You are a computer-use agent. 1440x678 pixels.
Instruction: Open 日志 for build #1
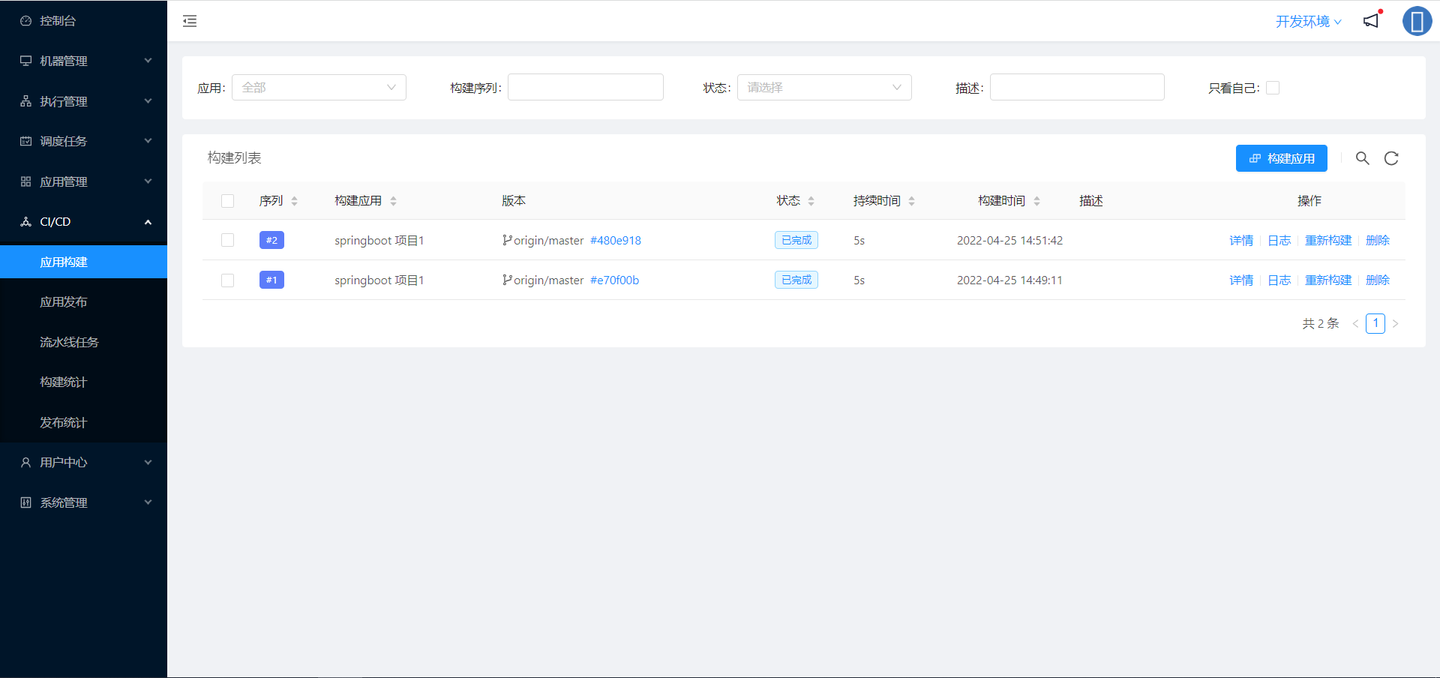pos(1279,280)
